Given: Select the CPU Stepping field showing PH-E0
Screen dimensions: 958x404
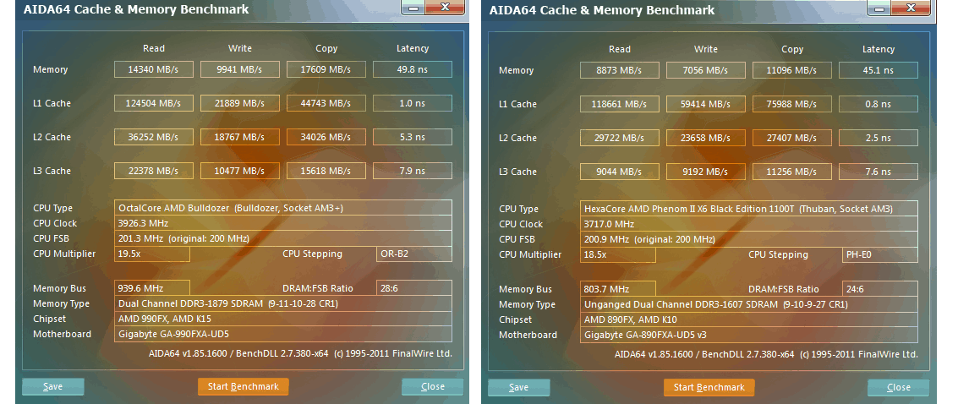Looking at the screenshot, I should point(879,254).
